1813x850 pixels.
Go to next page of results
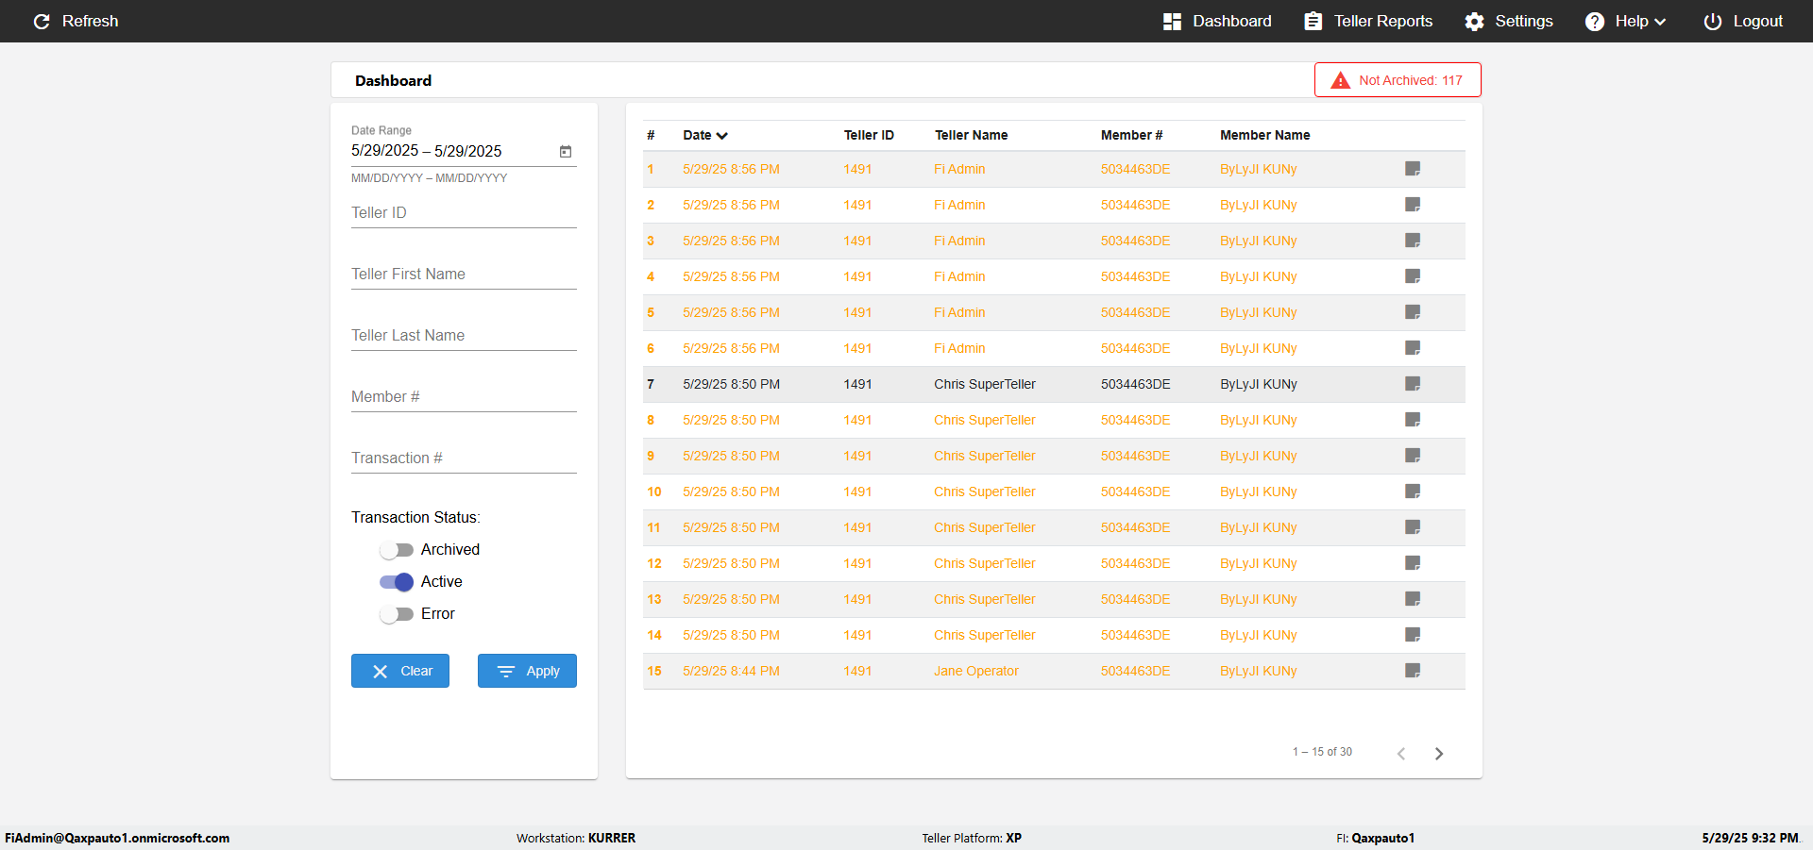[1439, 753]
